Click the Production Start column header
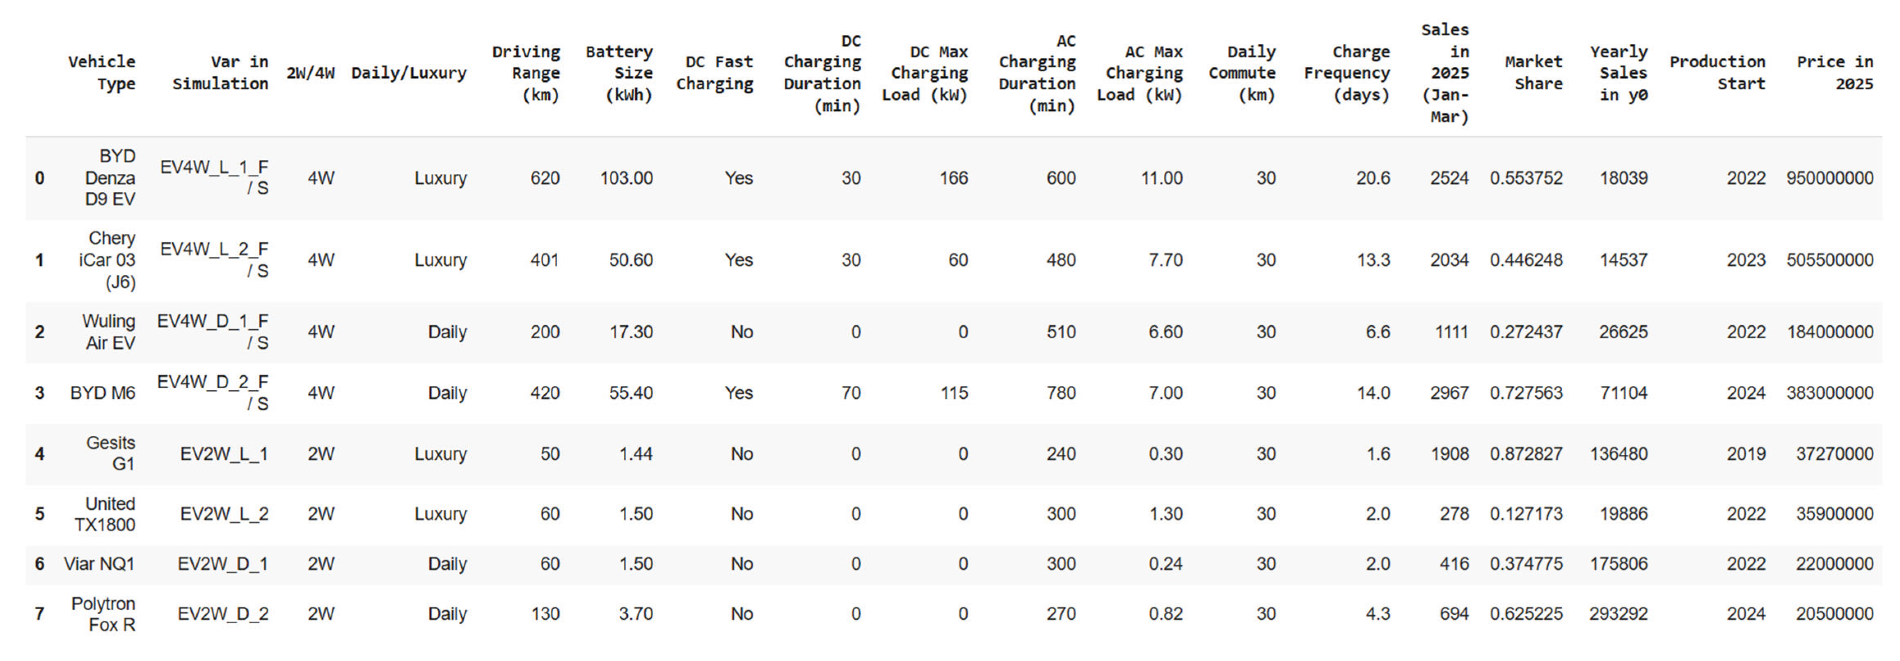The height and width of the screenshot is (661, 1900). pos(1717,72)
